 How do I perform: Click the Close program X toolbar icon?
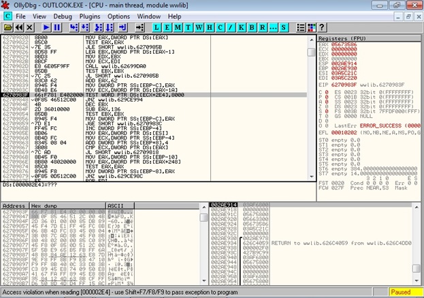pyautogui.click(x=31, y=27)
